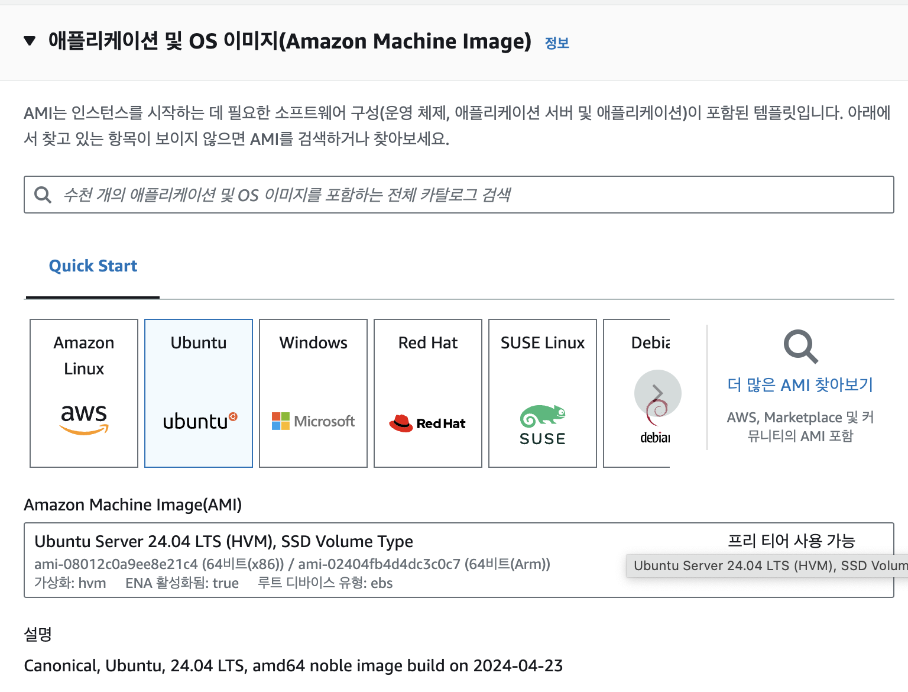Open 더 많은 AMI 찾아보기 link
Screen dimensions: 908x692
coord(800,385)
